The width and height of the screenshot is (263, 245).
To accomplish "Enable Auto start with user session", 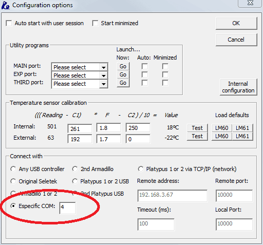I will (x=9, y=23).
